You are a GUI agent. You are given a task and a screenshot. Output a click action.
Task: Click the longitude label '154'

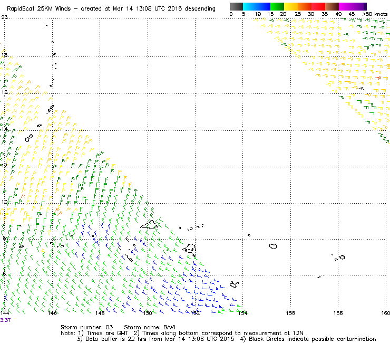point(243,313)
